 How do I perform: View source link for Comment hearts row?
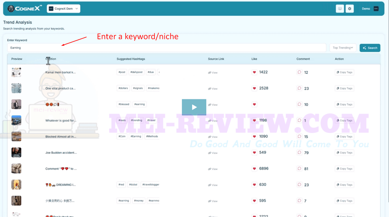point(213,169)
